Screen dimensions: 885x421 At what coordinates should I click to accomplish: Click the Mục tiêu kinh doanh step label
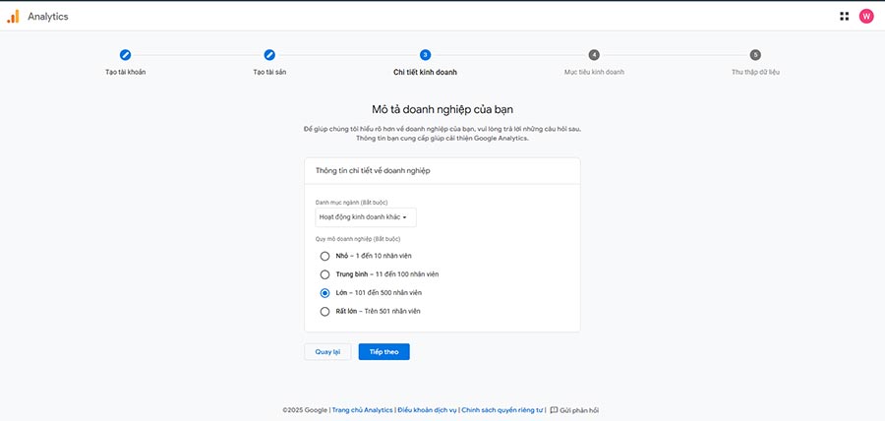pyautogui.click(x=594, y=72)
